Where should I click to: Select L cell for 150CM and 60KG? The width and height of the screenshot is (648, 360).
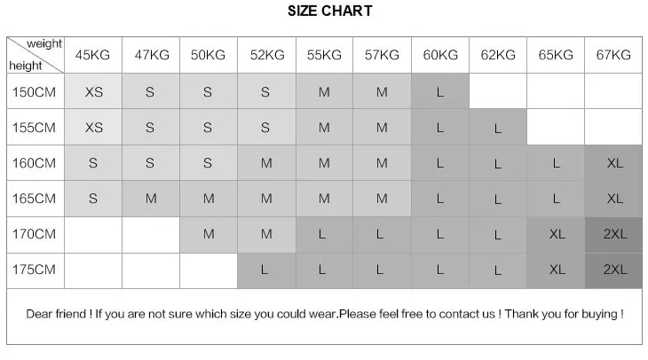pos(440,91)
